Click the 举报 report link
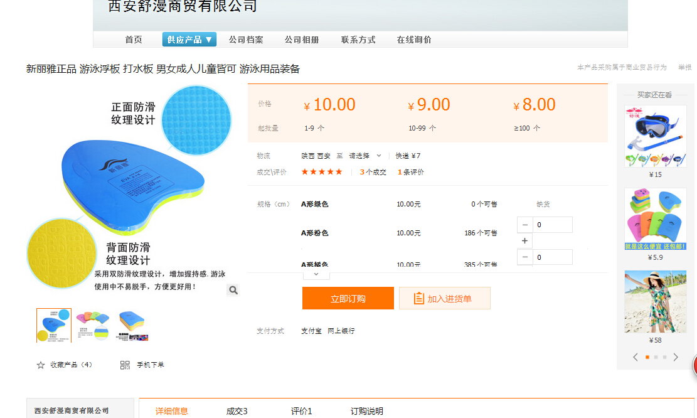Screen dimensions: 697x418 pyautogui.click(x=684, y=67)
